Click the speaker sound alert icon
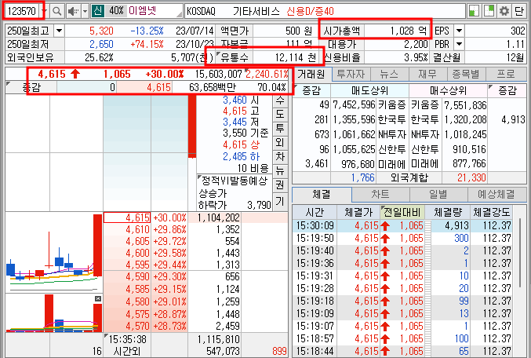This screenshot has width=531, height=358. click(73, 11)
